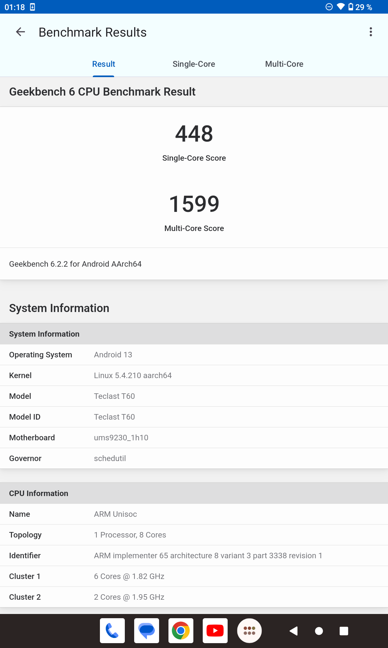Tap the single-core score 448
This screenshot has height=648, width=388.
194,134
